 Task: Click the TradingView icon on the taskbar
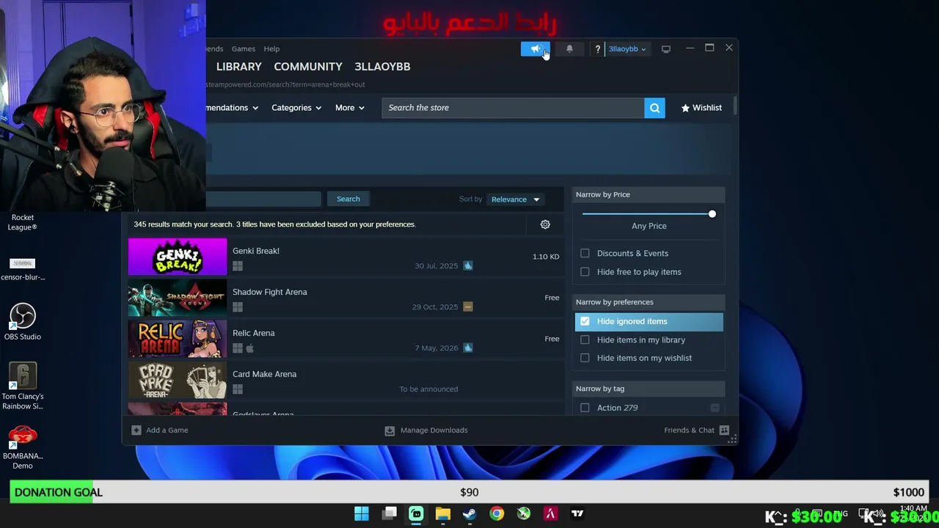pos(577,514)
